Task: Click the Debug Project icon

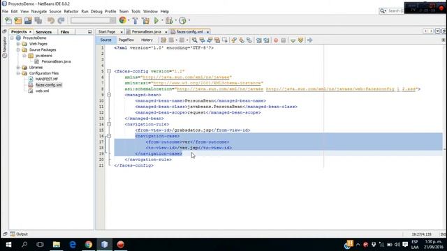Action: [x=169, y=20]
